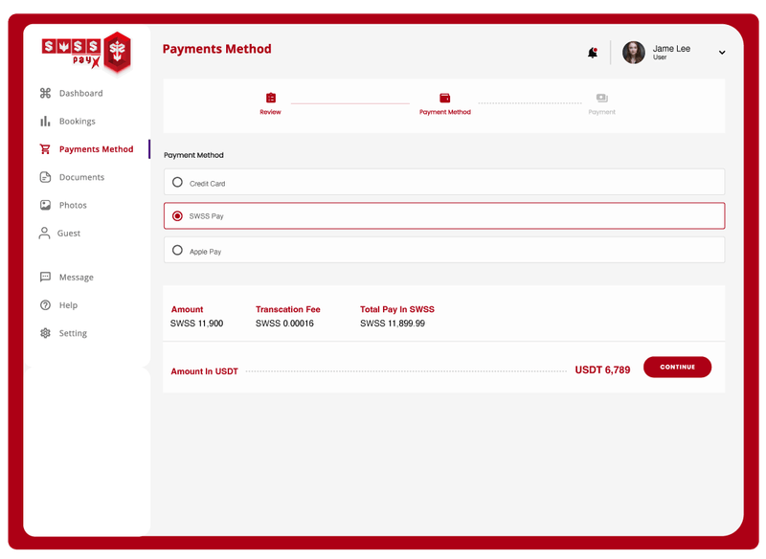Choose Apple Pay as payment method
Screen dimensions: 766x559
176,250
